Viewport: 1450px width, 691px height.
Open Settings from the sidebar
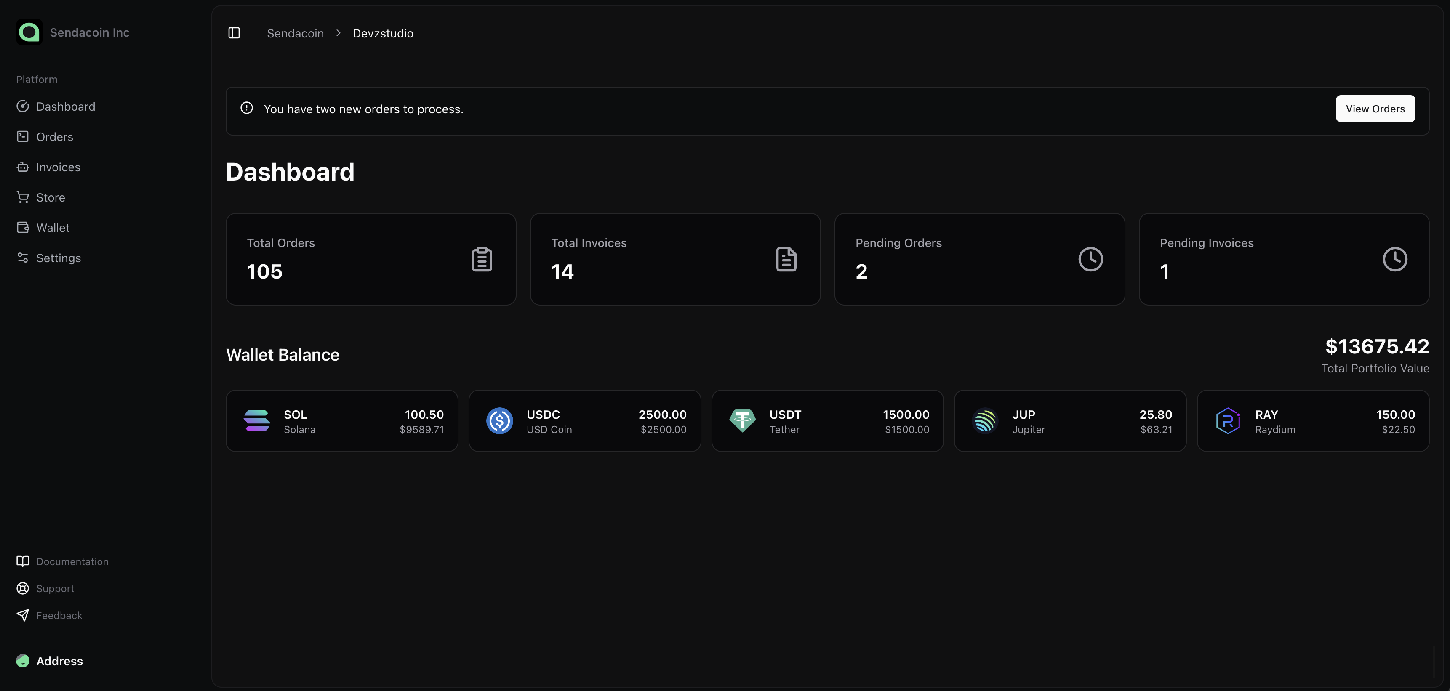tap(59, 258)
